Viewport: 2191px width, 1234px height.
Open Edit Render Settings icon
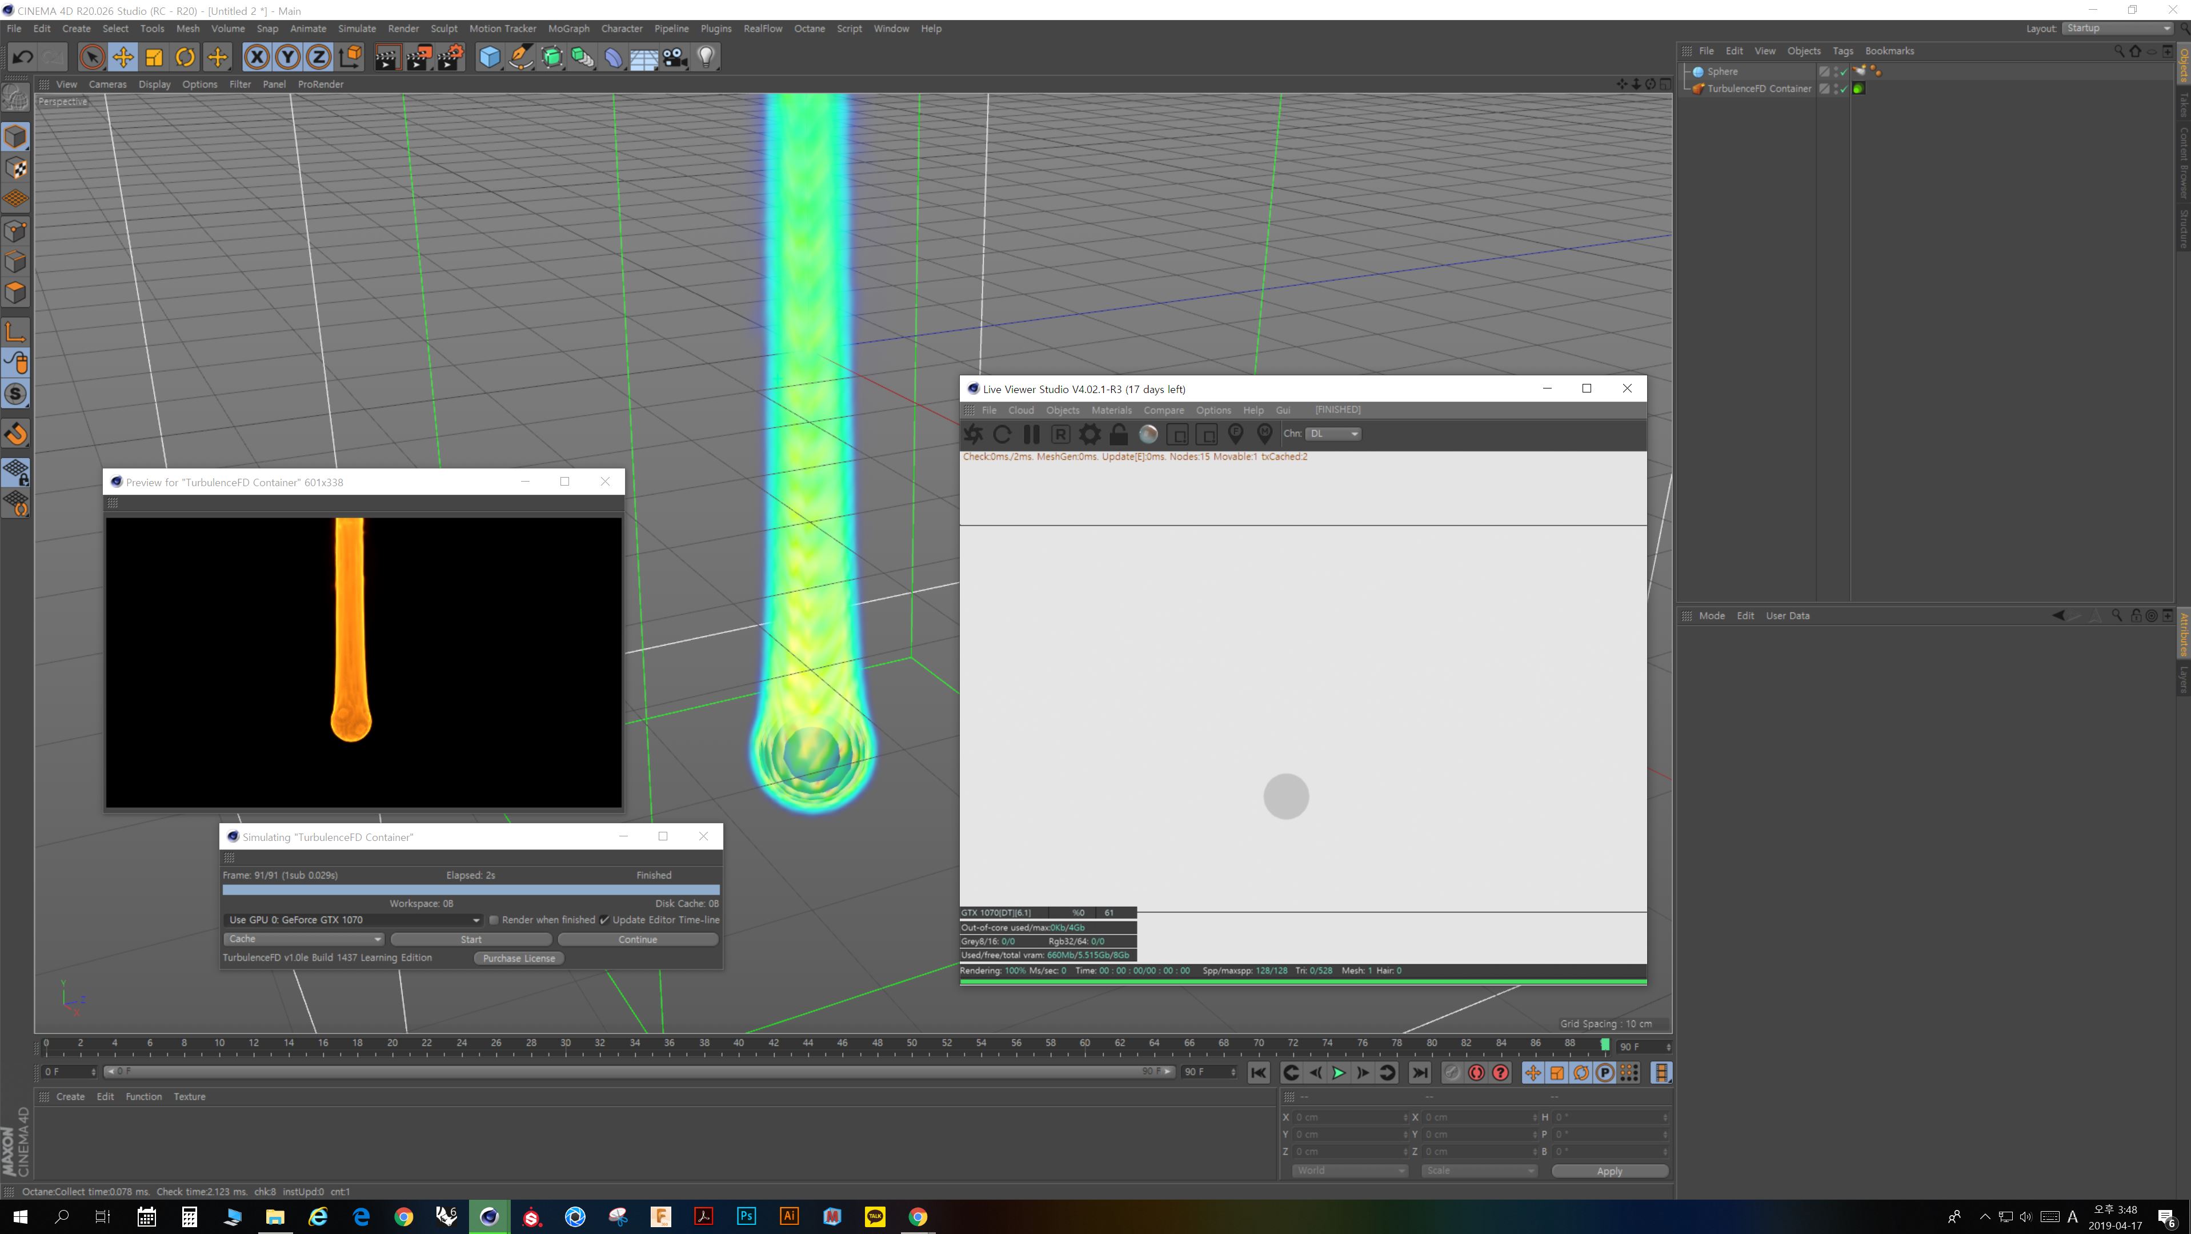pyautogui.click(x=451, y=57)
